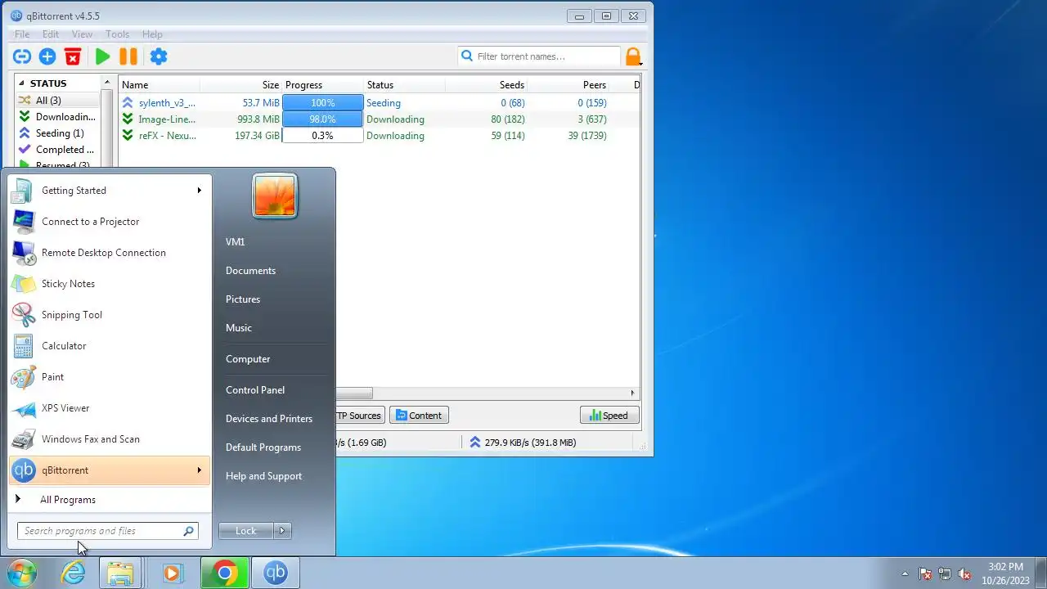This screenshot has height=589, width=1047.
Task: Open Remote Desktop Connection
Action: (x=110, y=253)
